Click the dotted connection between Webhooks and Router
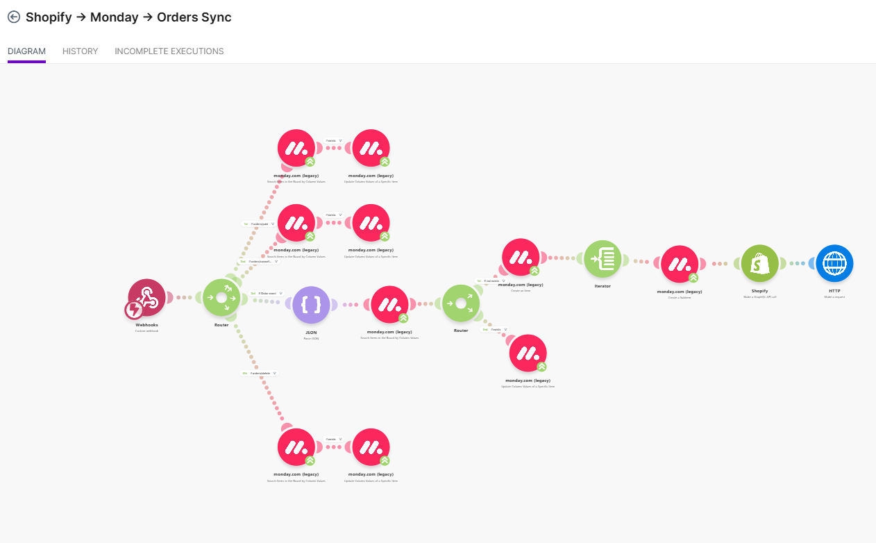The image size is (876, 543). 184,298
